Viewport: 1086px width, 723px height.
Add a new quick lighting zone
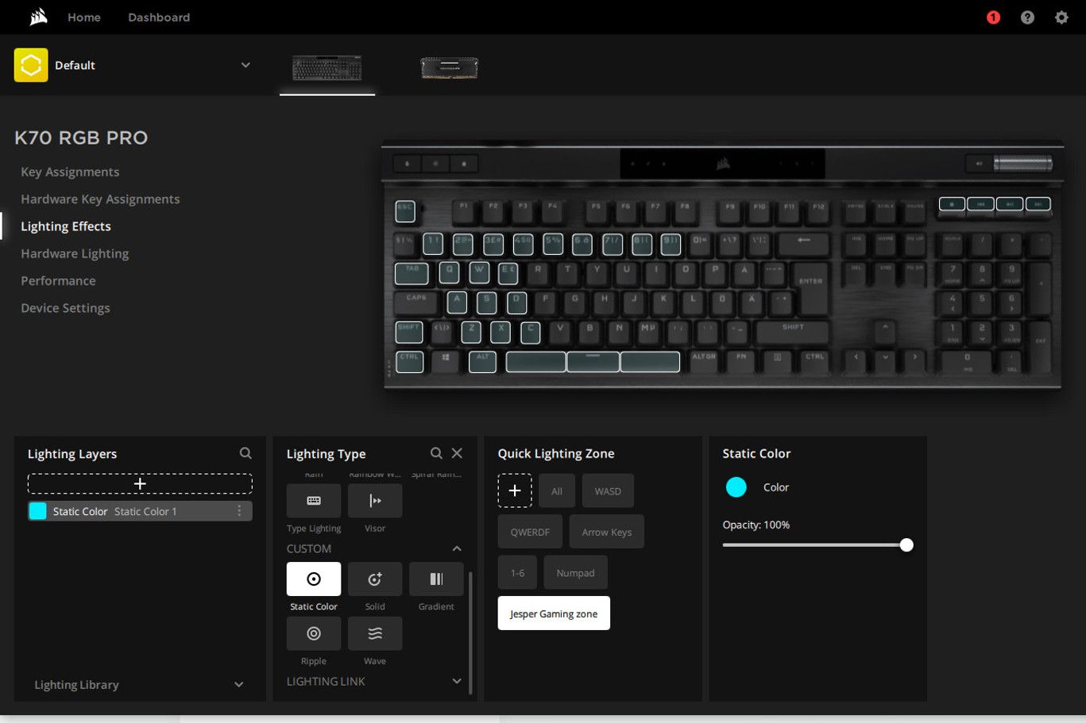[x=515, y=490]
